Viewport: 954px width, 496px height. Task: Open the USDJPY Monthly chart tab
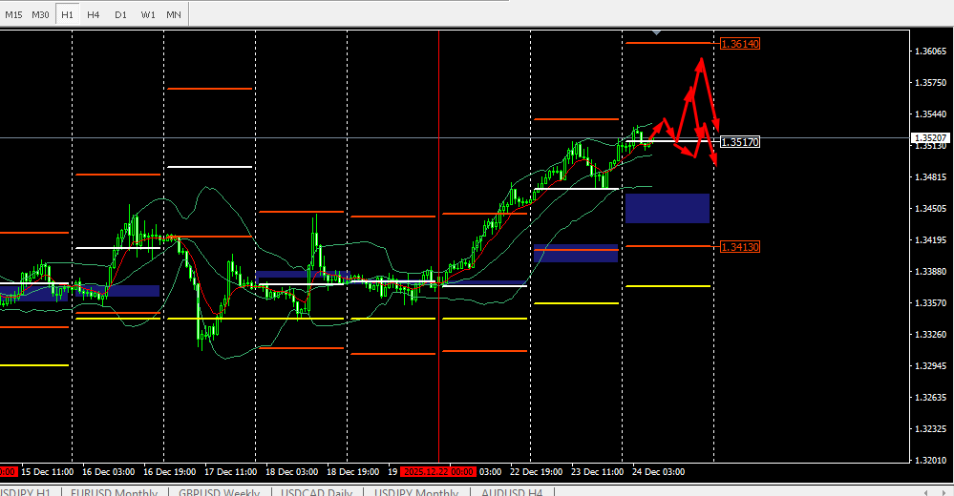[416, 492]
